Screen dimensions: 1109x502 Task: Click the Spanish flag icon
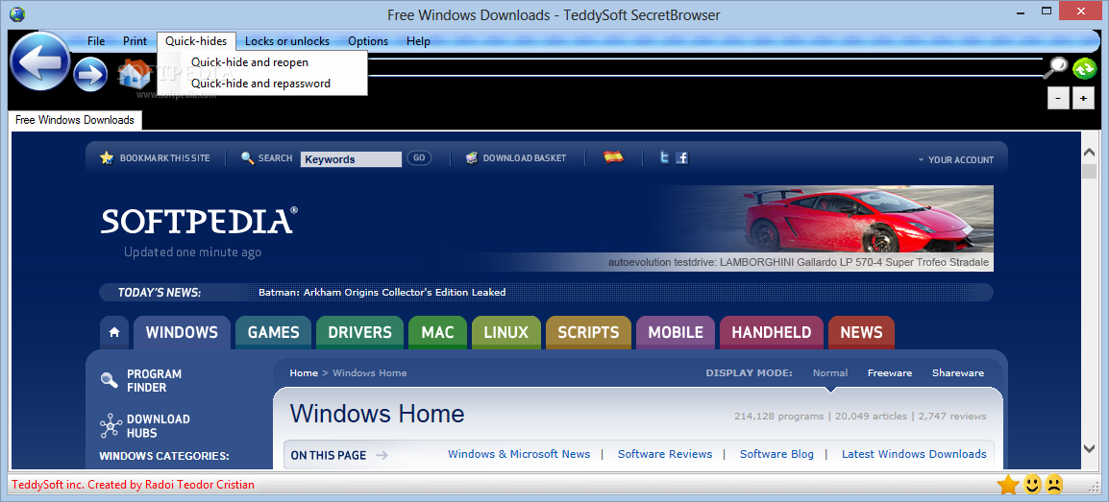tap(613, 157)
